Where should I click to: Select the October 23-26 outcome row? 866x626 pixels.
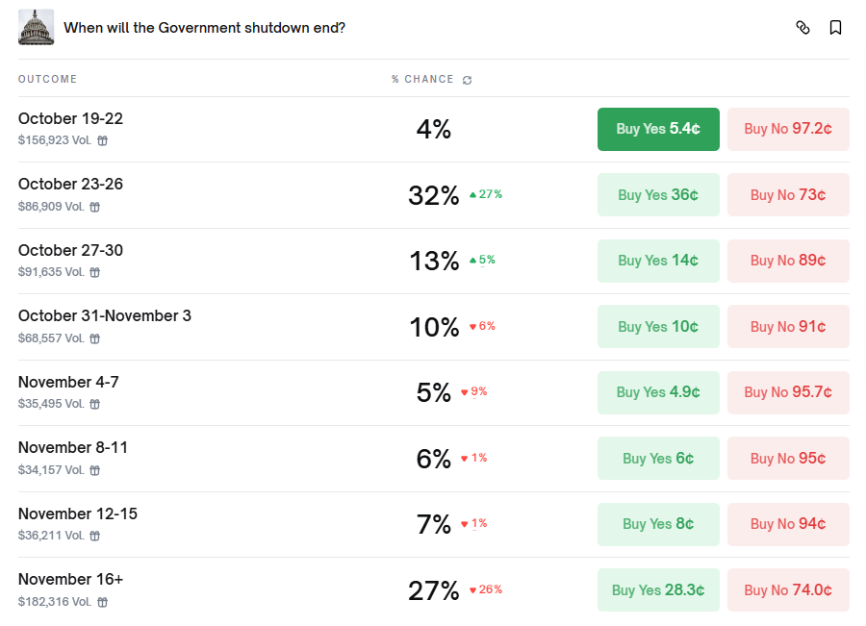70,185
